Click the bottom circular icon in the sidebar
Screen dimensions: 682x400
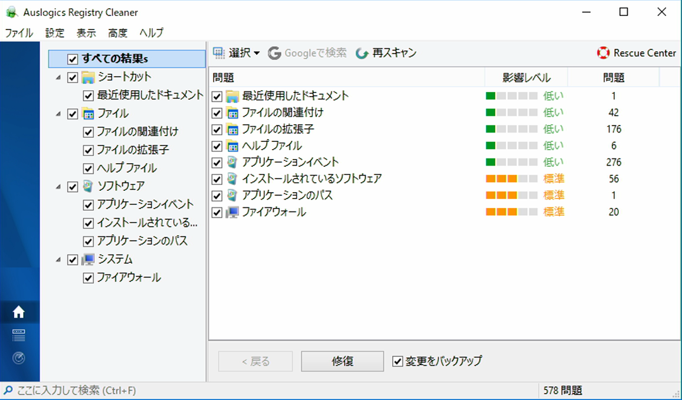[19, 356]
